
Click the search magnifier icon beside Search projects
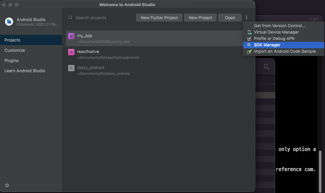click(70, 18)
